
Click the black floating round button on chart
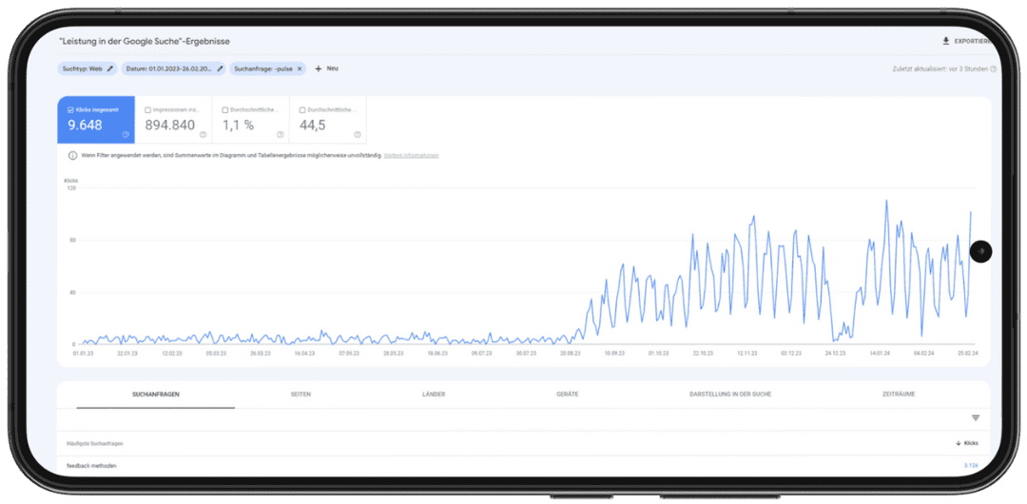pos(980,251)
